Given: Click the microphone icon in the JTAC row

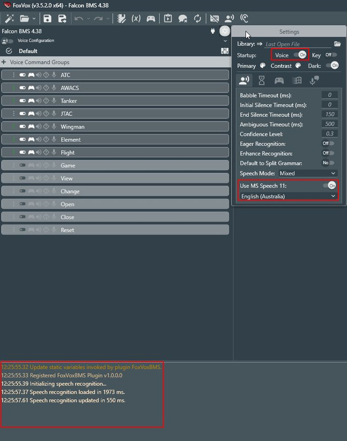Looking at the screenshot, I should [x=54, y=114].
